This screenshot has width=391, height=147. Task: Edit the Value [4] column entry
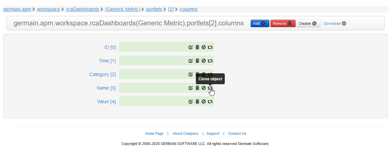(191, 102)
